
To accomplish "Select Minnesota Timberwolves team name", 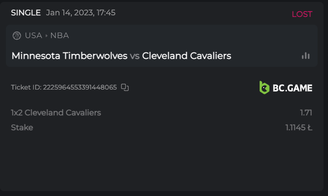I will [x=69, y=56].
